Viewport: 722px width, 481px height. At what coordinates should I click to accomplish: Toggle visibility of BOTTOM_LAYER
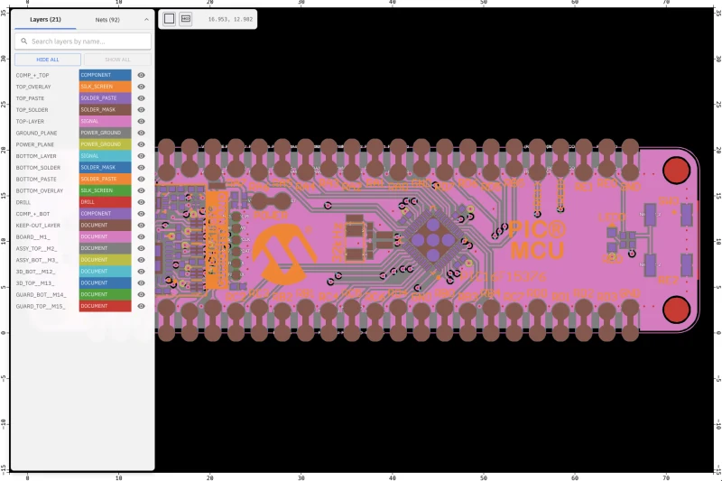click(x=142, y=156)
